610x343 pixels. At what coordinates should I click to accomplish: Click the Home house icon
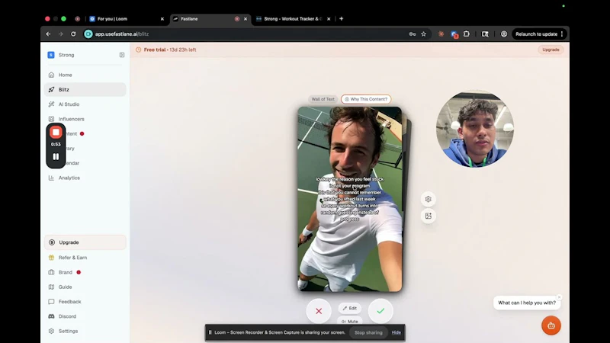point(51,75)
